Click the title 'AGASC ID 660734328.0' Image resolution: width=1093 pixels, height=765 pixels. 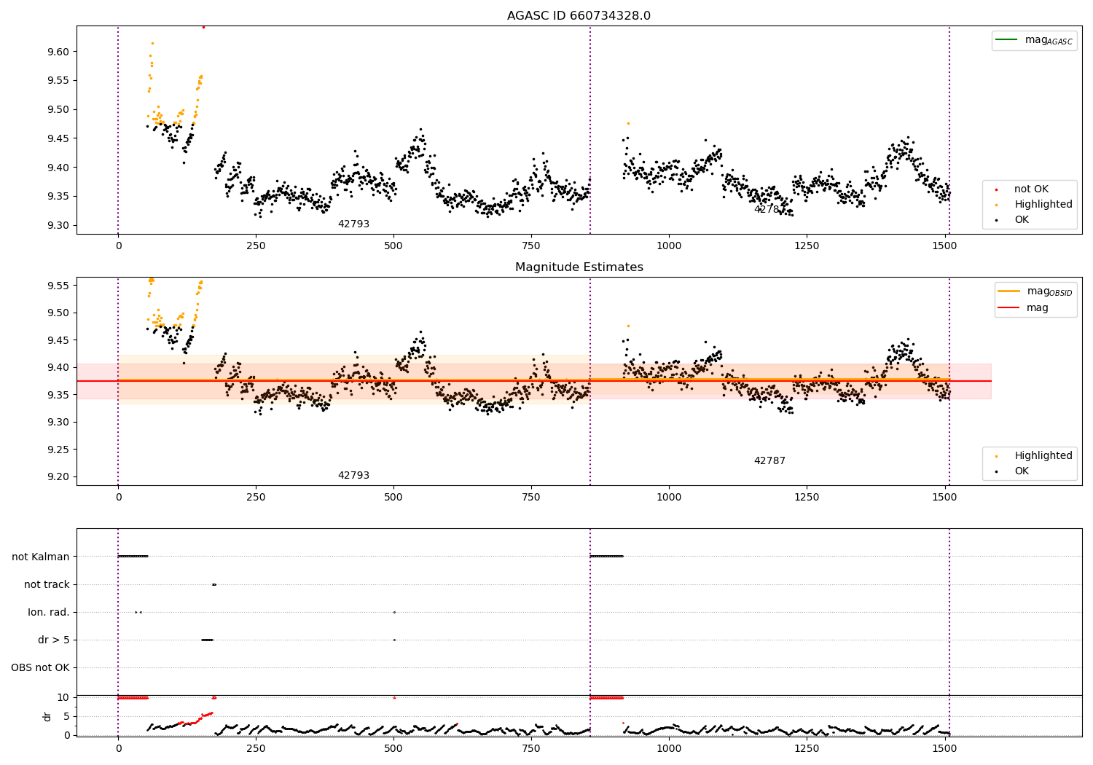coord(579,16)
